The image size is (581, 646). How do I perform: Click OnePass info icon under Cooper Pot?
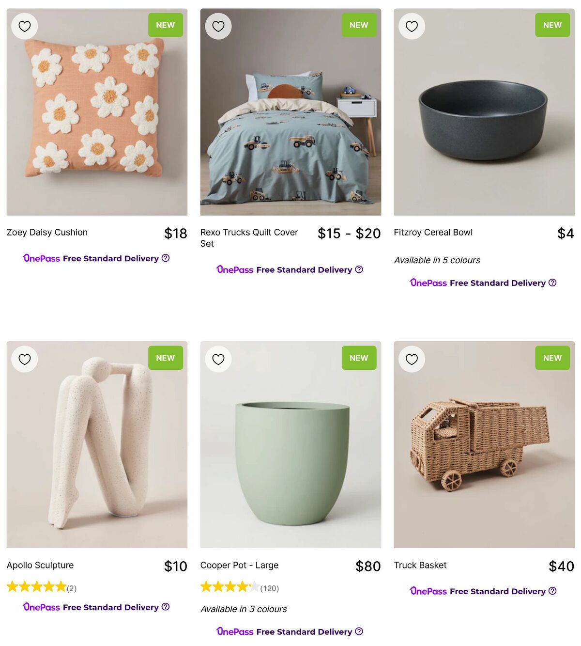click(359, 631)
